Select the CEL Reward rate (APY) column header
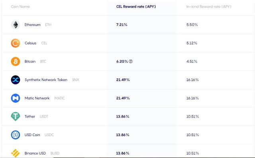 pos(136,7)
